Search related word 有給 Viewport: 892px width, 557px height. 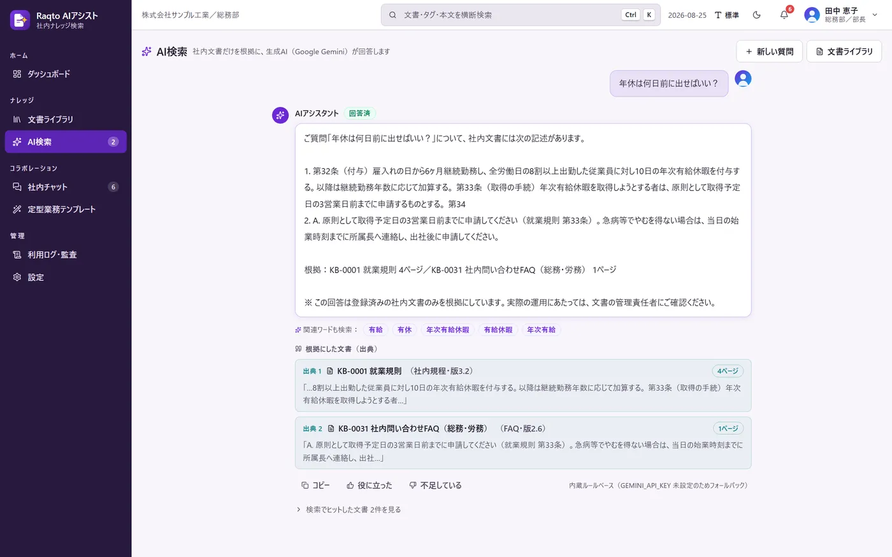(376, 330)
